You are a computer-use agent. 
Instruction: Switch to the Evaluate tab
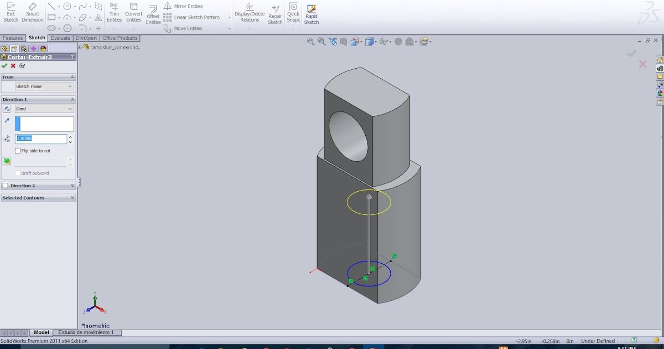point(60,38)
